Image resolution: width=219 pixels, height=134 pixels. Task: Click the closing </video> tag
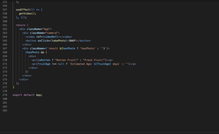[66, 37]
